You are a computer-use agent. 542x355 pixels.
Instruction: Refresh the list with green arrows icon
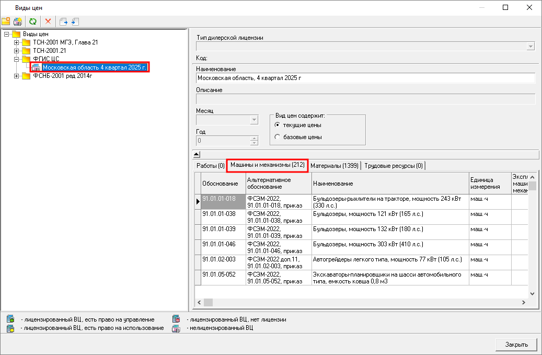click(x=33, y=21)
